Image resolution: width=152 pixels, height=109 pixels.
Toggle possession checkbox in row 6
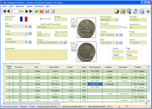(20, 87)
